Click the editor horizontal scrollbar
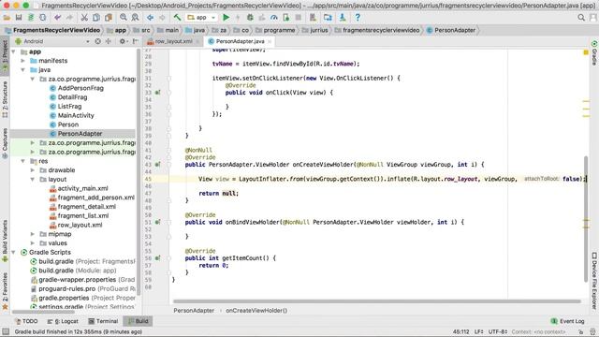Screen dimensions: 599x337 (x=376, y=301)
